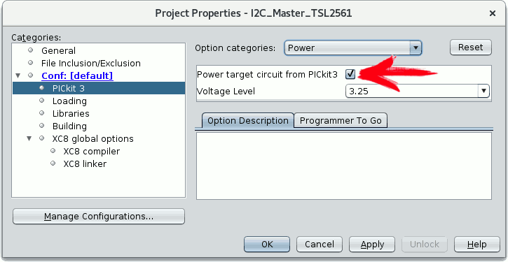Select XC8 linker in the tree

pyautogui.click(x=85, y=164)
